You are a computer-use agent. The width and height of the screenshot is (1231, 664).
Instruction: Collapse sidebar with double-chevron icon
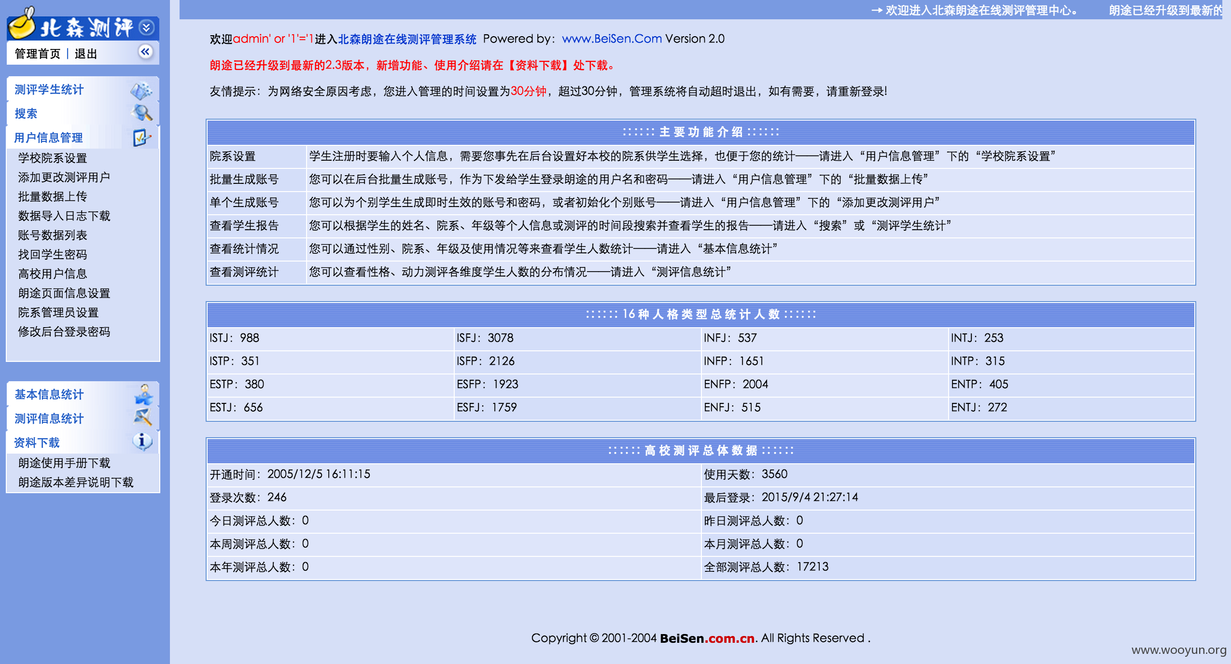pos(145,52)
